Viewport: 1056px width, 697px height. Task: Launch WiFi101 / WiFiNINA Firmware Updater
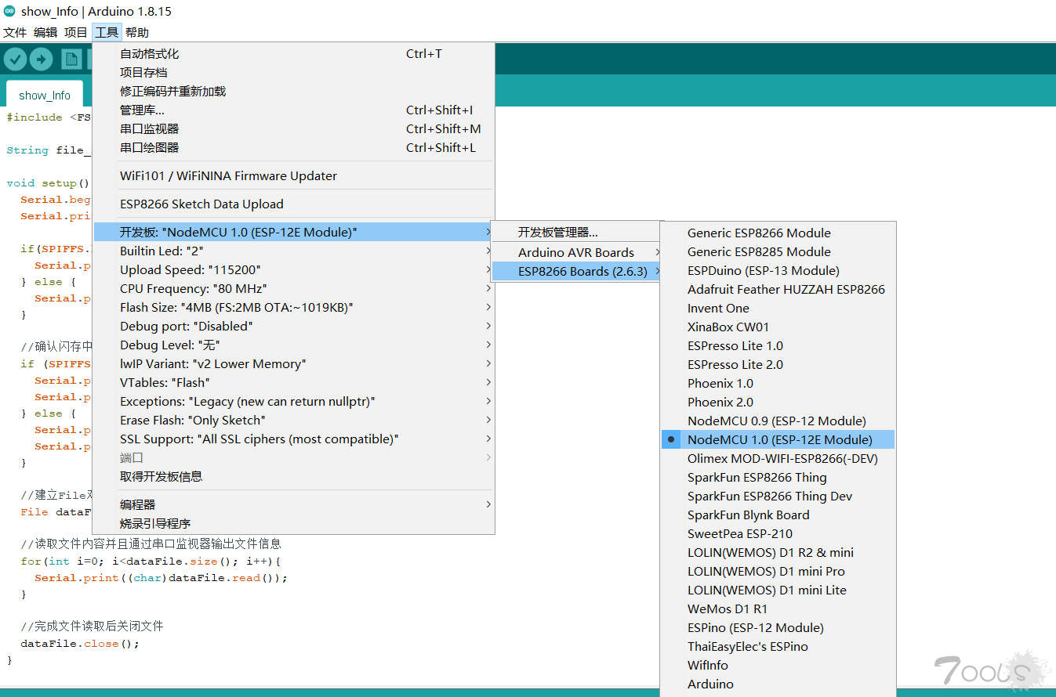click(x=293, y=176)
